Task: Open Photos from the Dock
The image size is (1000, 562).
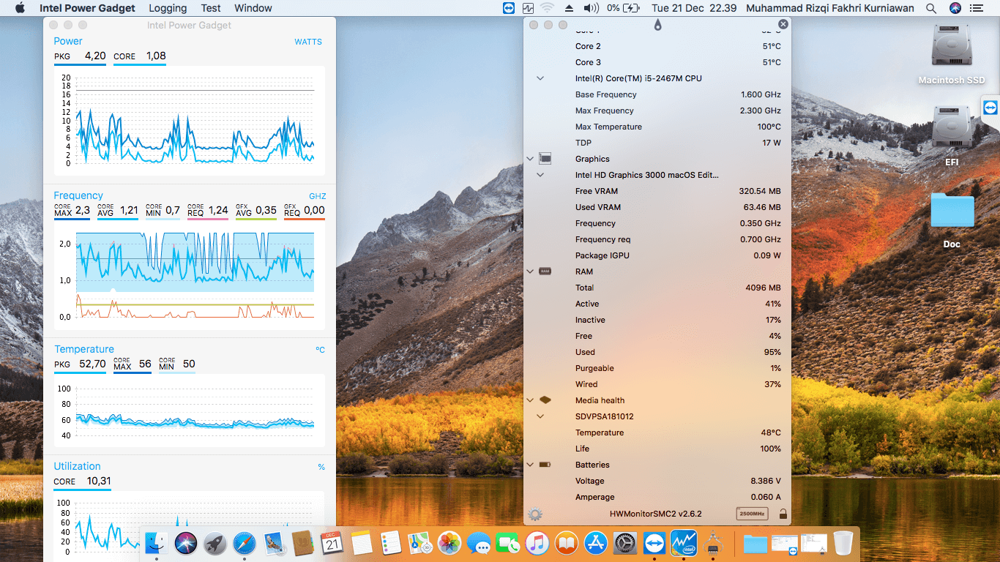Action: click(449, 542)
